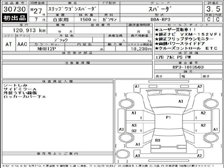Select the B3 damage mark on rear hatch
224x168 pixels.
pyautogui.click(x=158, y=140)
